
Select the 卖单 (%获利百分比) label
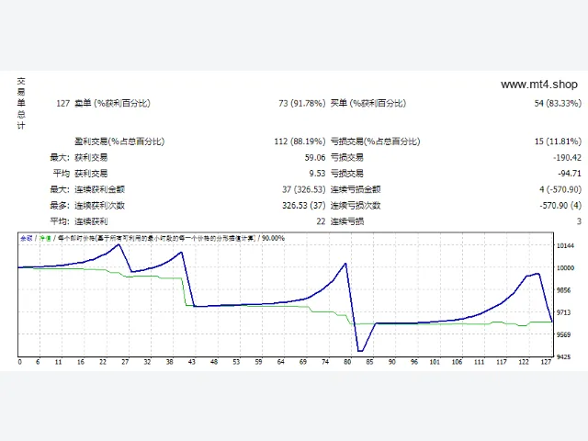click(112, 103)
